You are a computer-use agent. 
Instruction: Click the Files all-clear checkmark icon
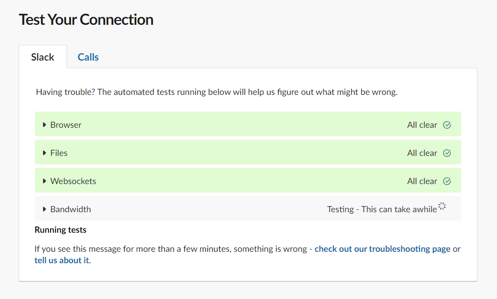[447, 153]
